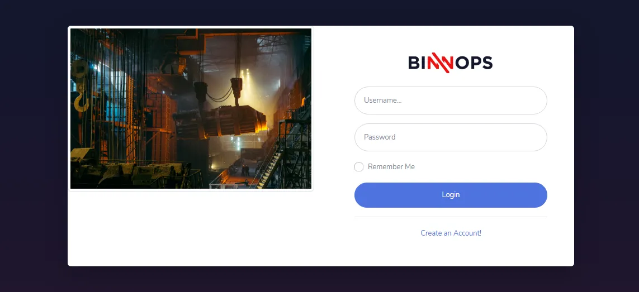This screenshot has width=639, height=292.
Task: Click the empty white area below photo
Action: (x=191, y=228)
